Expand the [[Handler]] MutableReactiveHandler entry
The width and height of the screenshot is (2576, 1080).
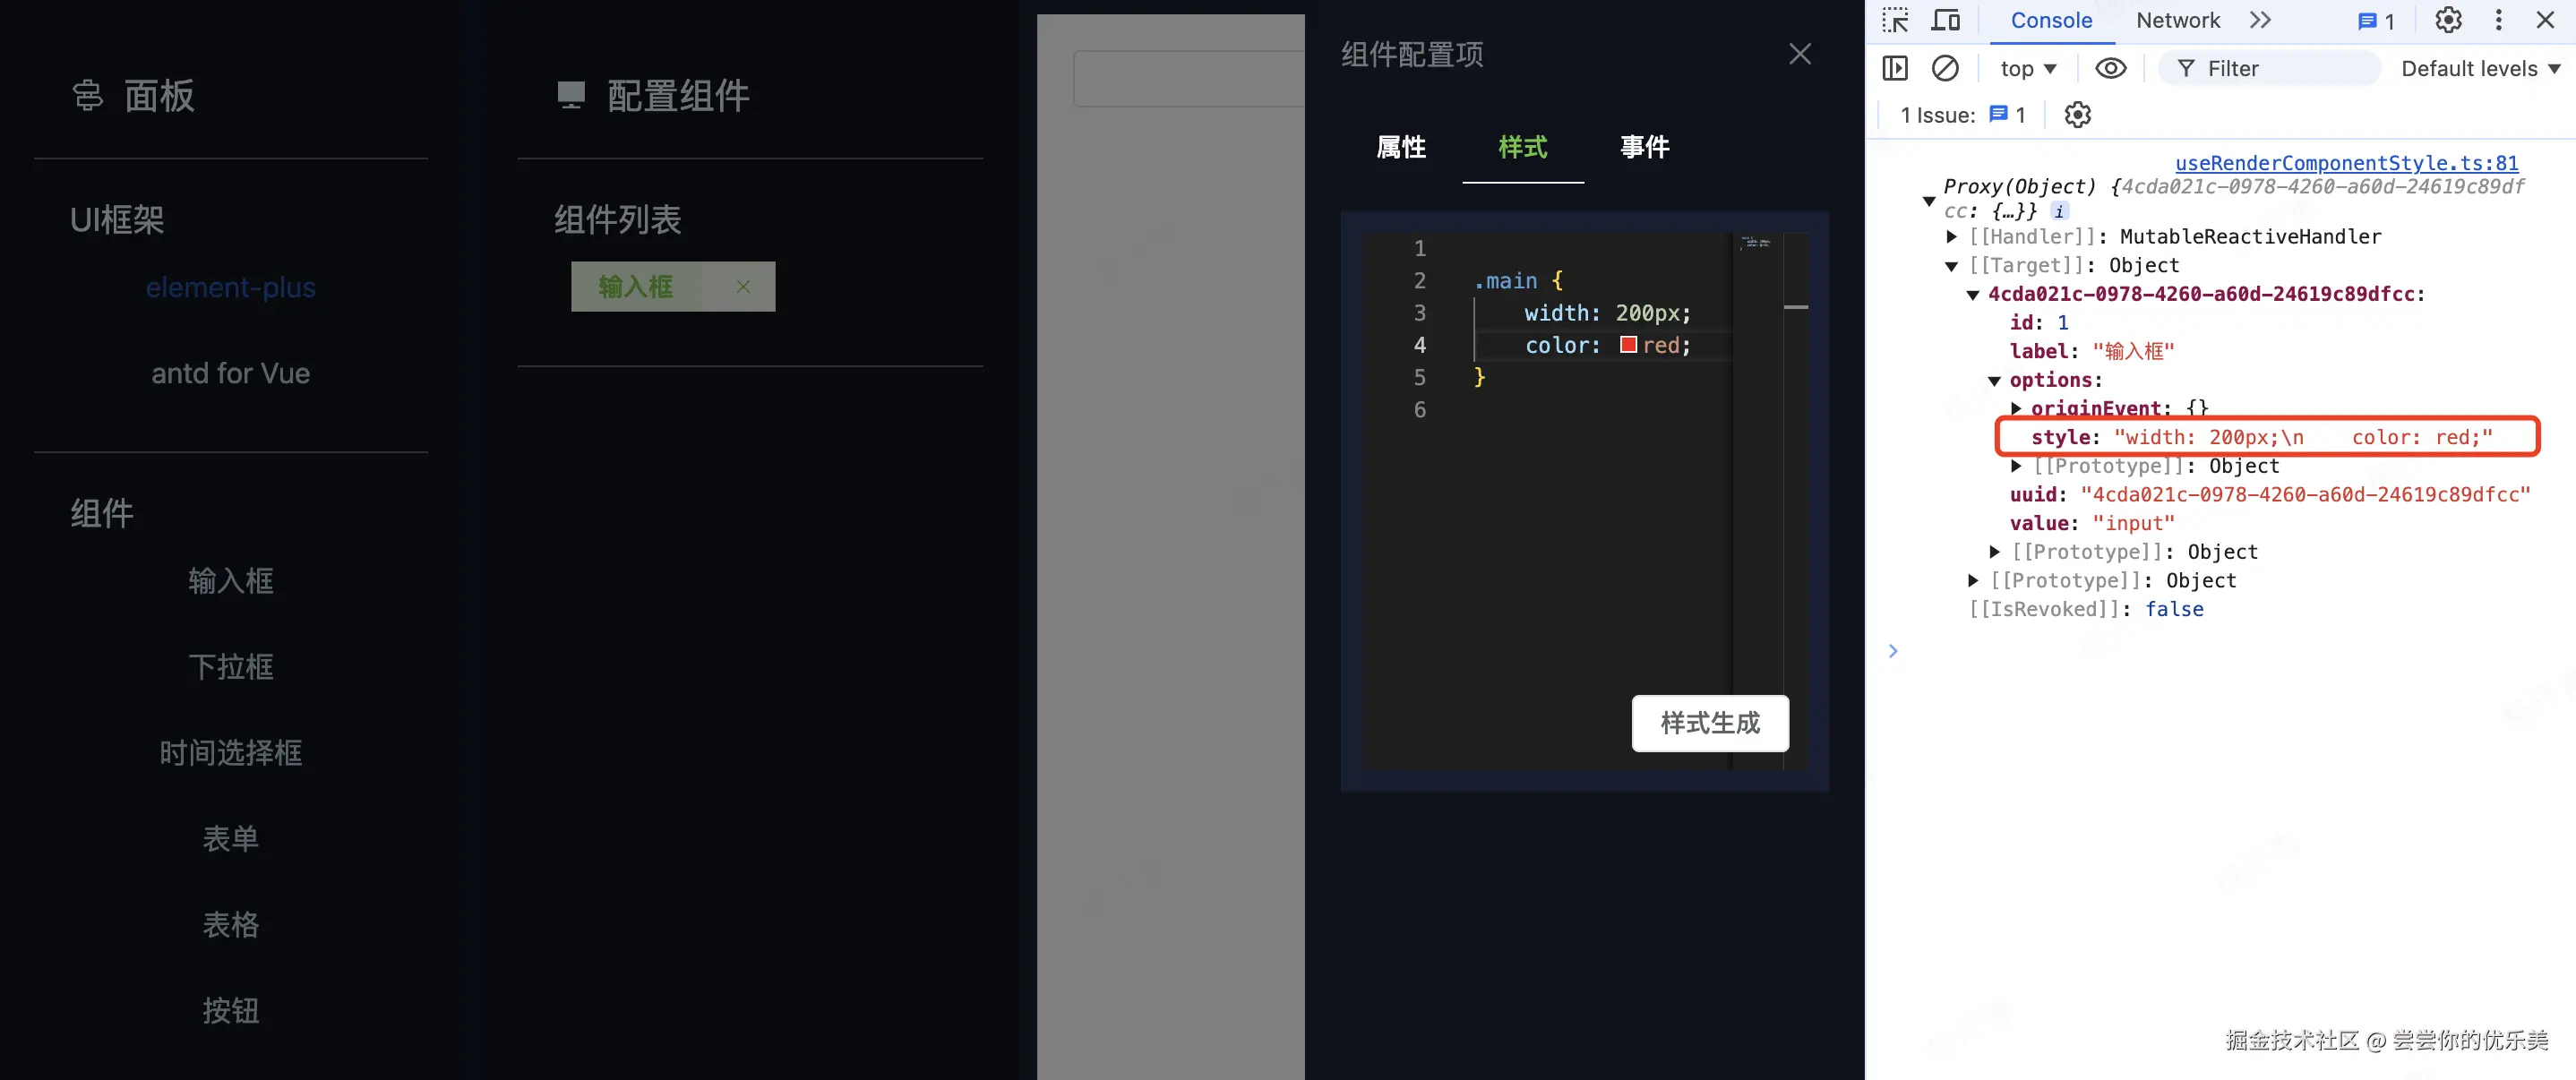[x=1952, y=236]
